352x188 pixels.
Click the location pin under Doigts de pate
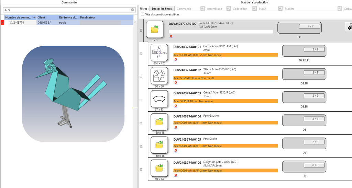coord(176,175)
